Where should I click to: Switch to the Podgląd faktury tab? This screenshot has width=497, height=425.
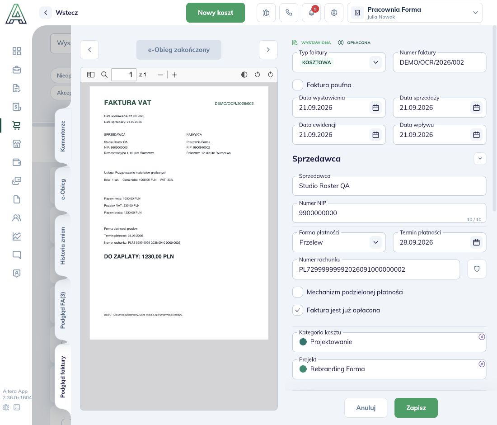click(x=63, y=377)
